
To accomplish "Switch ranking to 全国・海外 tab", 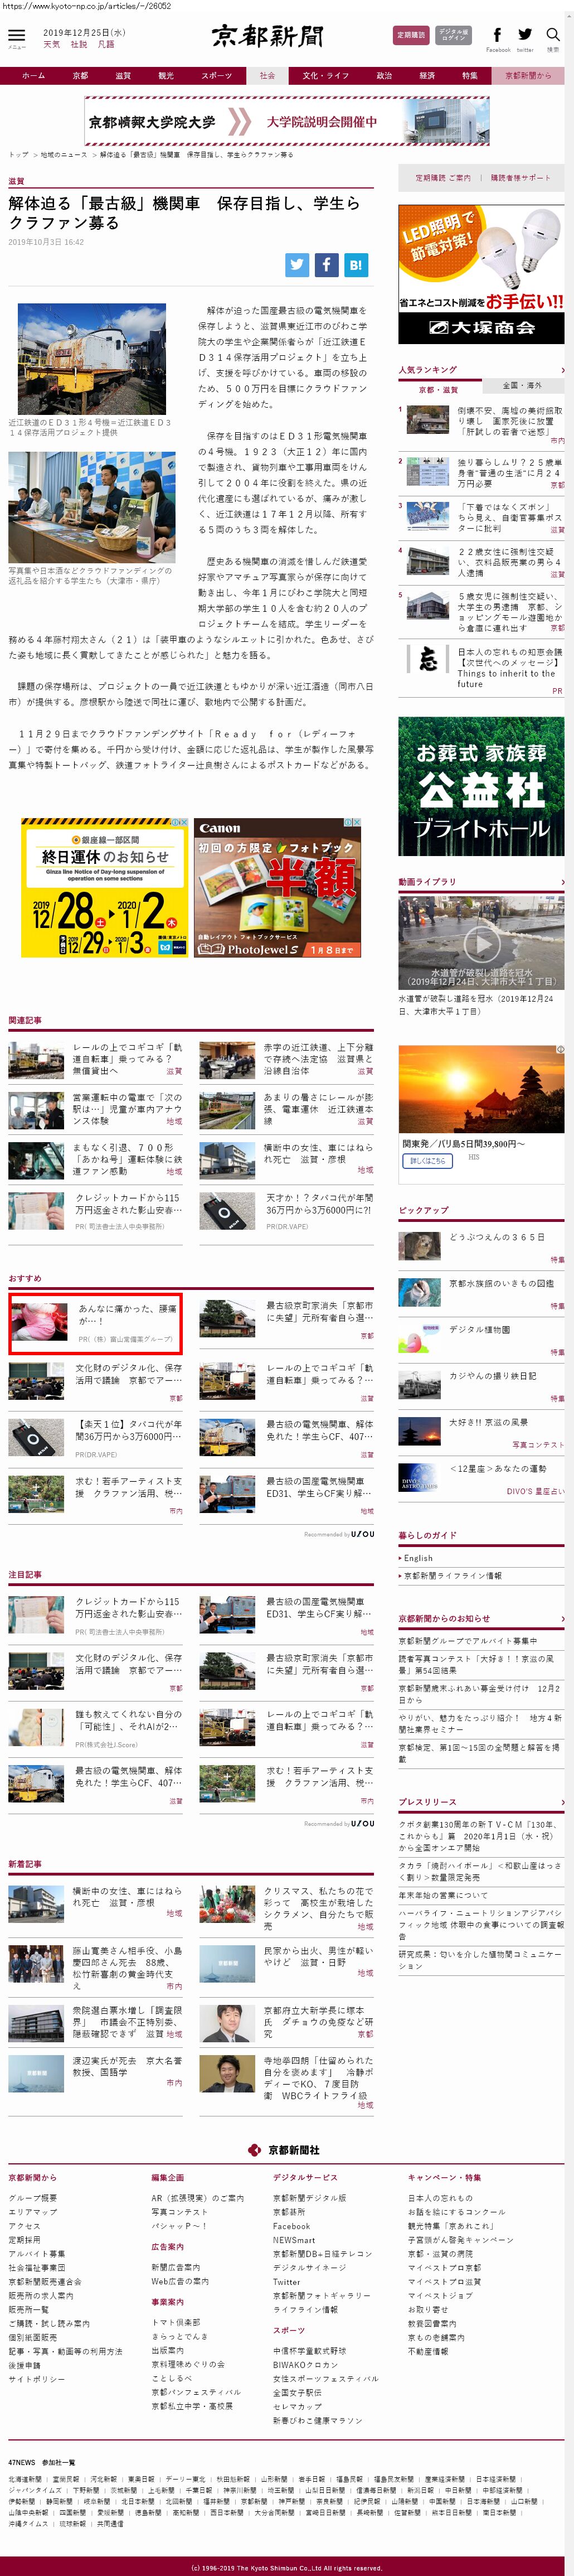I will click(x=521, y=385).
